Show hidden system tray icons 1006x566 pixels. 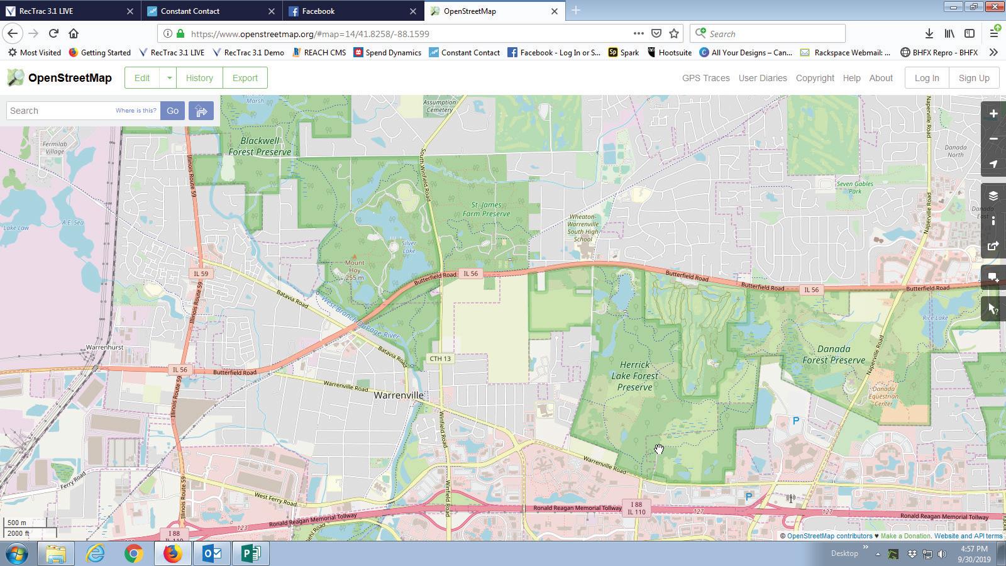point(878,554)
